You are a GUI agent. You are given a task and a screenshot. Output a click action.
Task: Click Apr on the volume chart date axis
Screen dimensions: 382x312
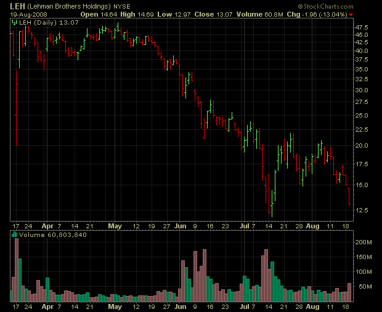(x=47, y=306)
